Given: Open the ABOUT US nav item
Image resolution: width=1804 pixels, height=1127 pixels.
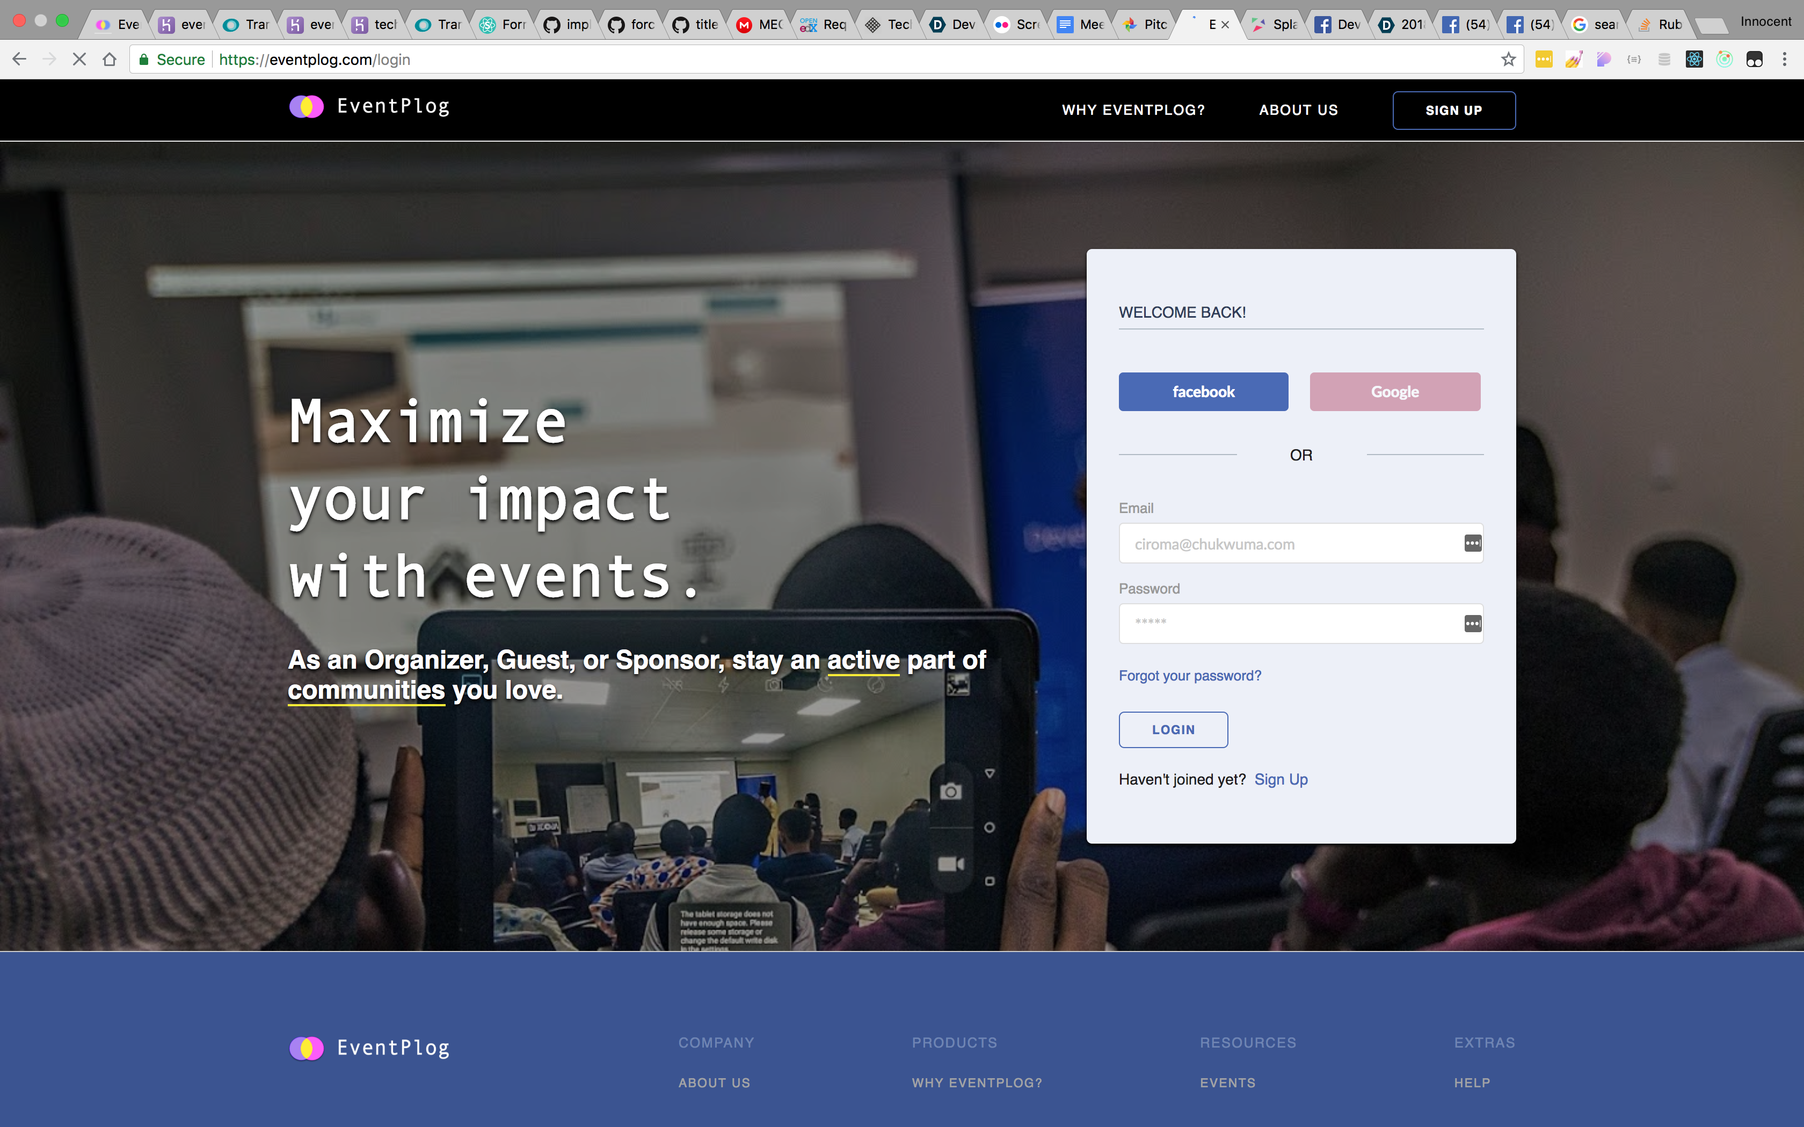Looking at the screenshot, I should click(x=1298, y=111).
